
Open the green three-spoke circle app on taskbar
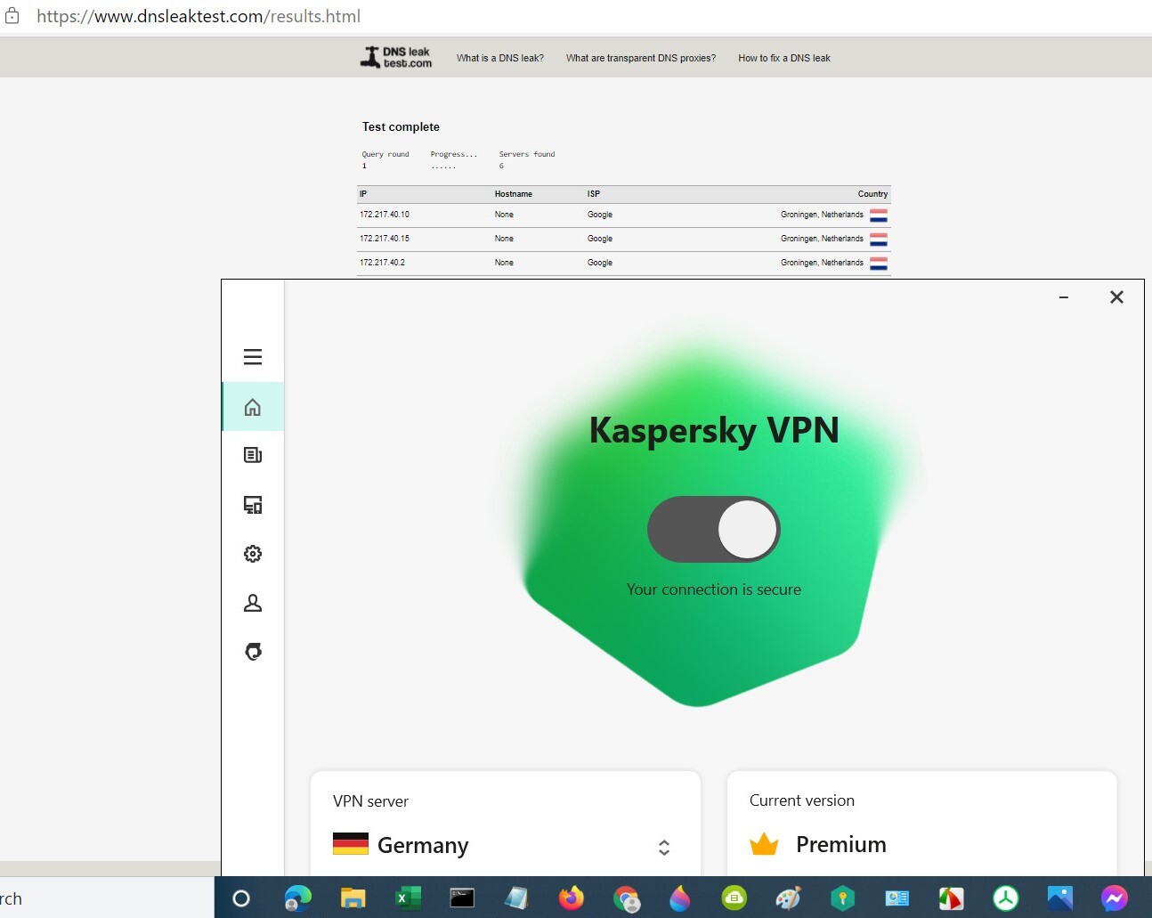[1005, 898]
